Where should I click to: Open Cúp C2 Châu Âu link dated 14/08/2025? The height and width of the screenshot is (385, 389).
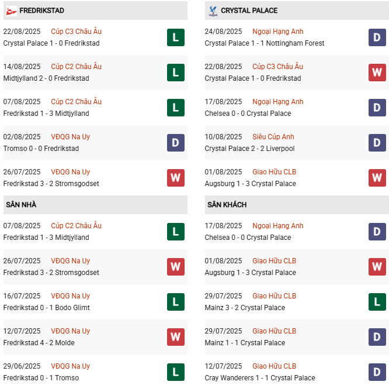point(76,67)
